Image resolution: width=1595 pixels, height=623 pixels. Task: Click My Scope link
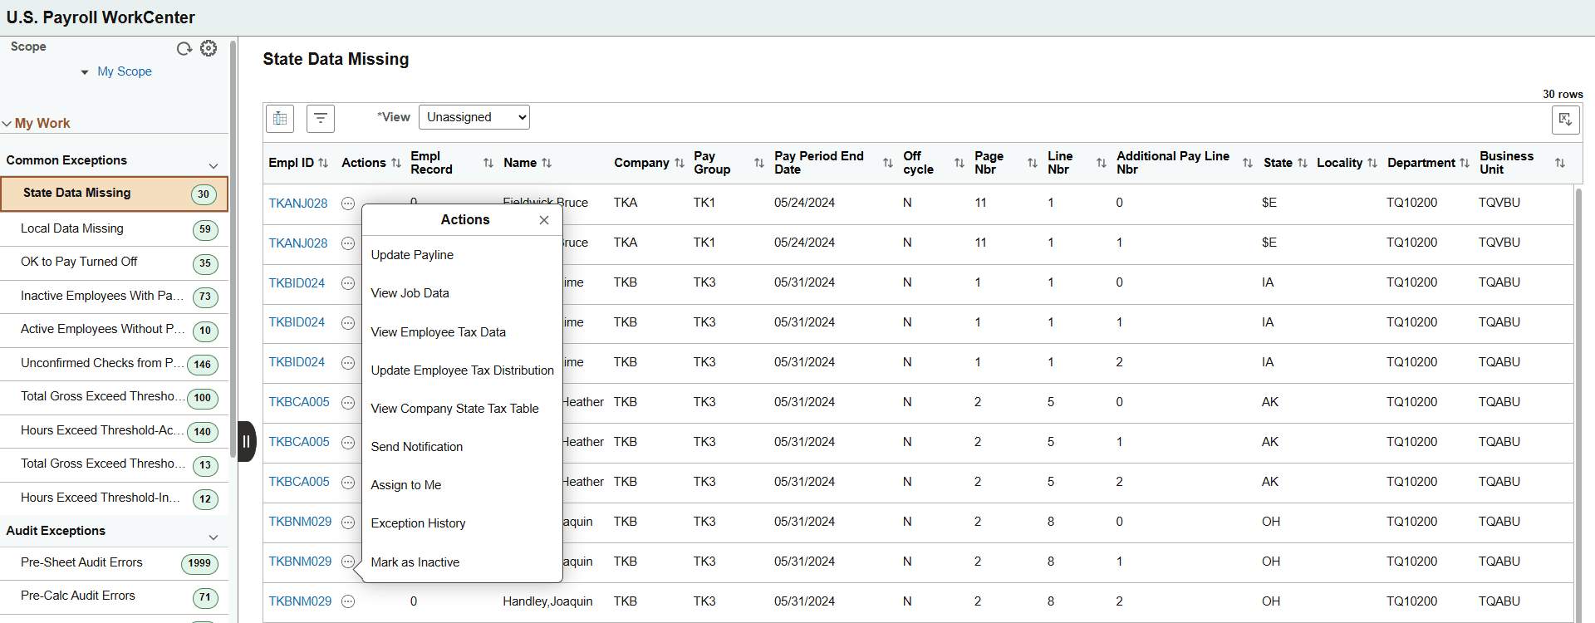coord(125,72)
